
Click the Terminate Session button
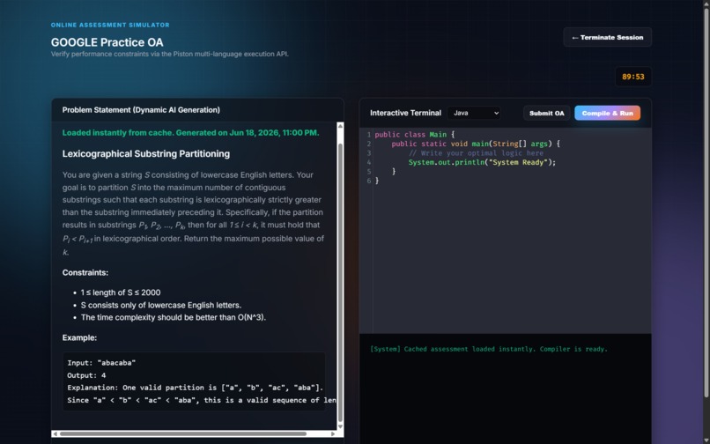click(x=607, y=37)
